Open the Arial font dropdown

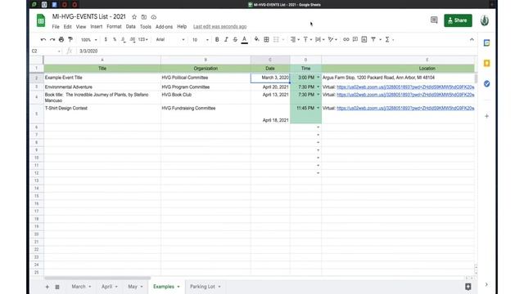tap(170, 39)
